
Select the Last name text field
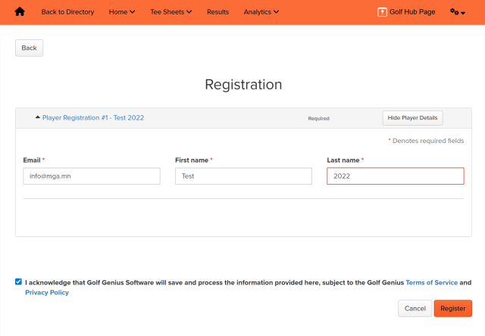tap(395, 176)
